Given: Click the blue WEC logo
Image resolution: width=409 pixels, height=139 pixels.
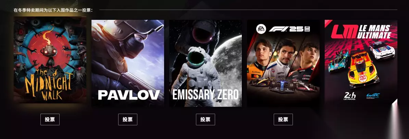Looking at the screenshot, I should (373, 96).
